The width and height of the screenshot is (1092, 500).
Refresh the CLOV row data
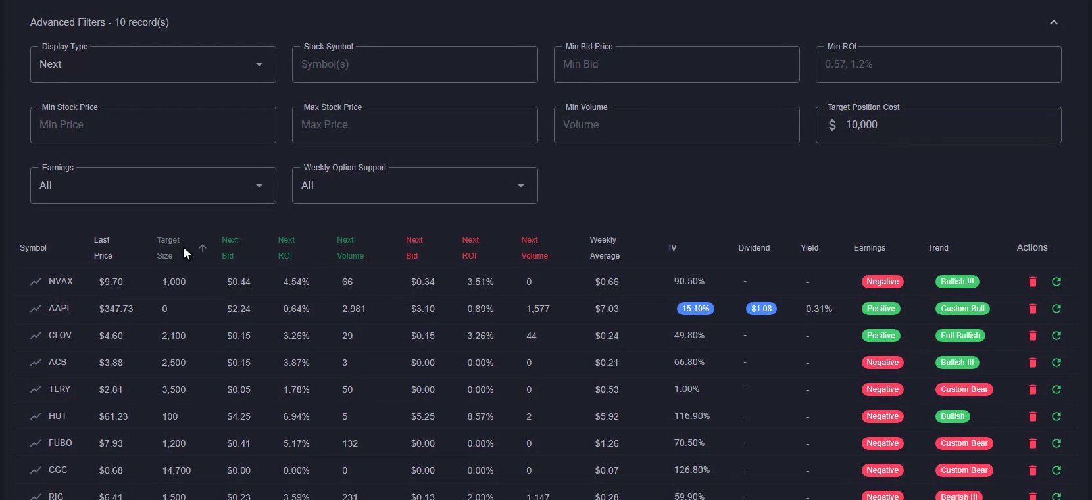pyautogui.click(x=1056, y=336)
